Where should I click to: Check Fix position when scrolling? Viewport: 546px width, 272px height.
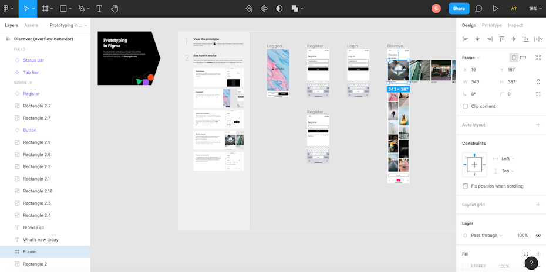(x=466, y=186)
